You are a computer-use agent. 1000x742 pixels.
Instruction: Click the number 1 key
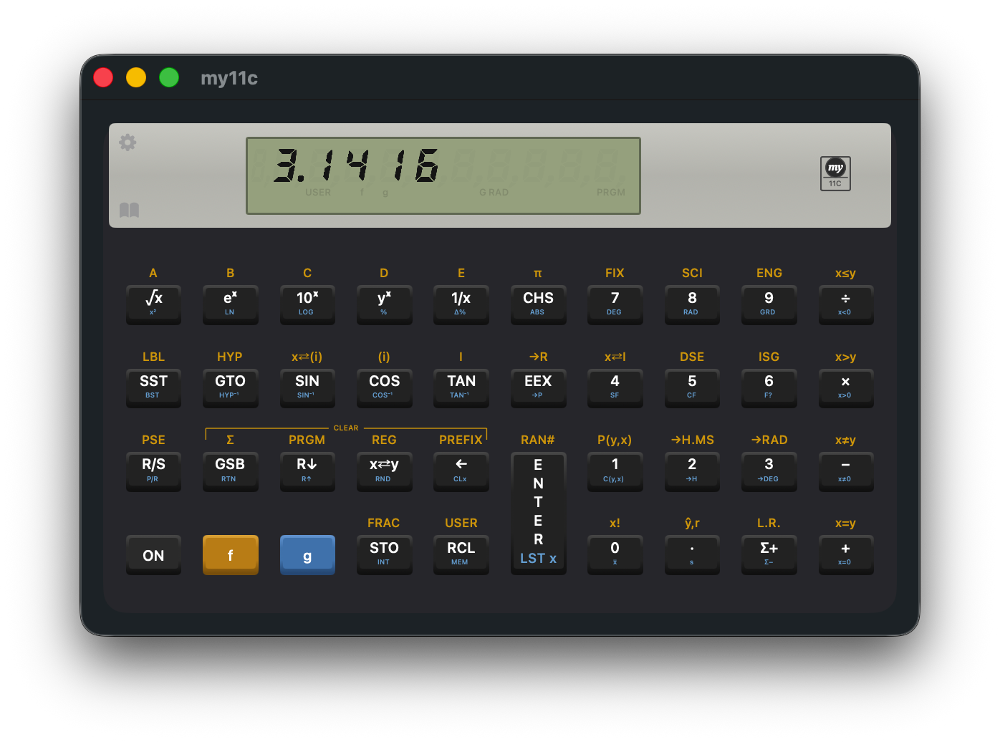[x=615, y=471]
